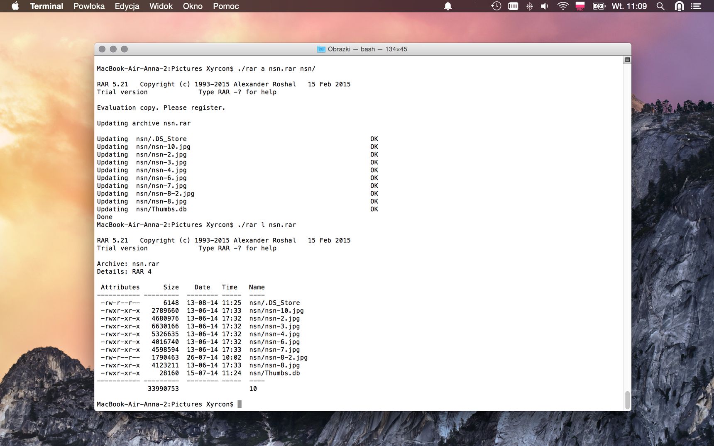Click 'nsn/nsn-8-2.jpg' in the Updating list
This screenshot has width=714, height=446.
(x=165, y=193)
